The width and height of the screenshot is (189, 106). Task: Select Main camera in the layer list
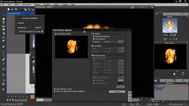click(160, 88)
